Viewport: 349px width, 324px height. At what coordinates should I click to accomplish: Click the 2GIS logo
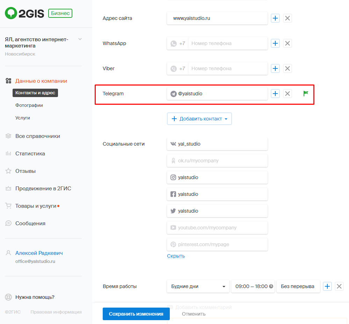tap(24, 13)
